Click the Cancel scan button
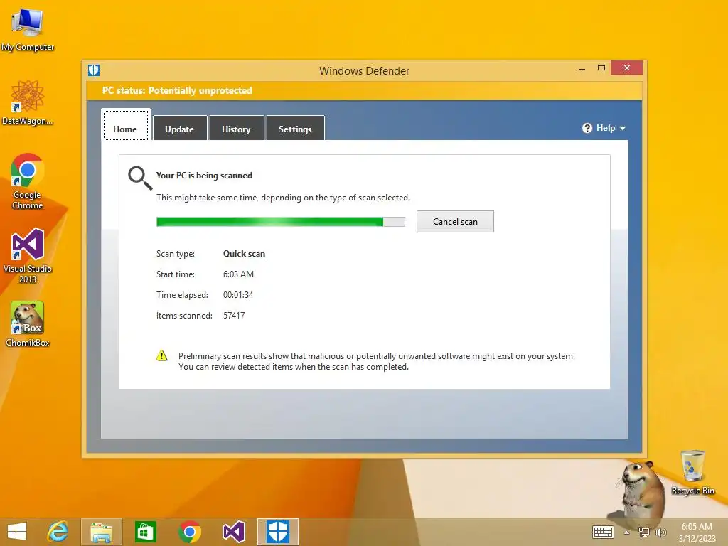Screen dimensions: 728x546 click(x=455, y=222)
